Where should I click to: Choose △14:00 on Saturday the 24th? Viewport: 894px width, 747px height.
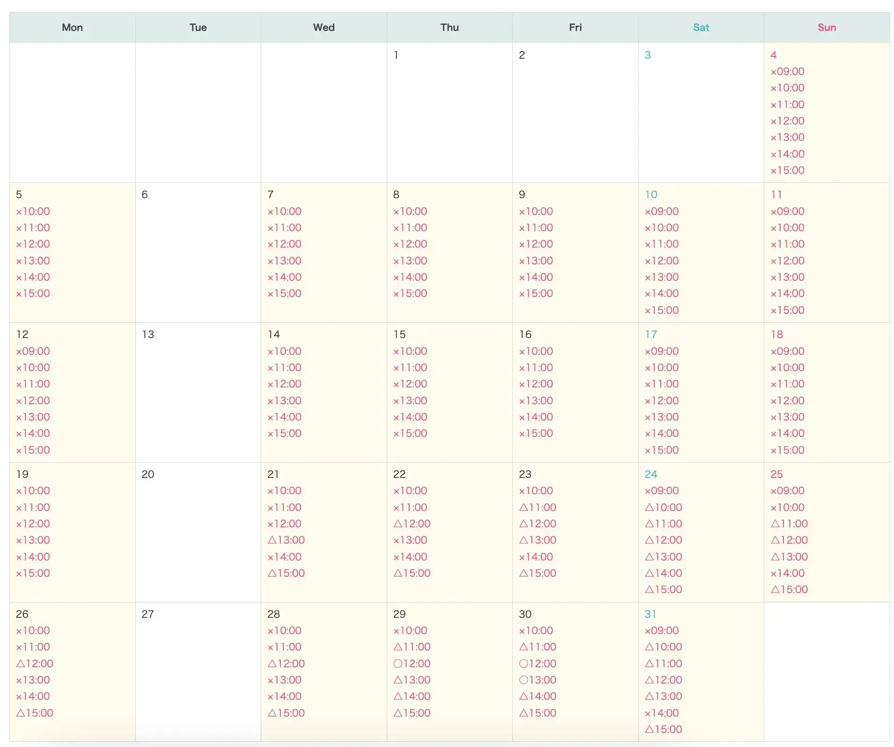663,573
